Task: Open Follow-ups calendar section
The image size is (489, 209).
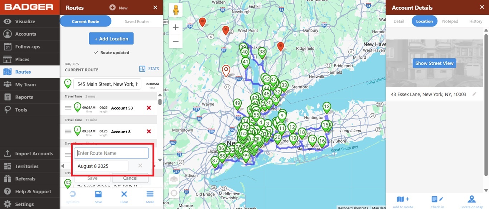Action: pyautogui.click(x=30, y=47)
